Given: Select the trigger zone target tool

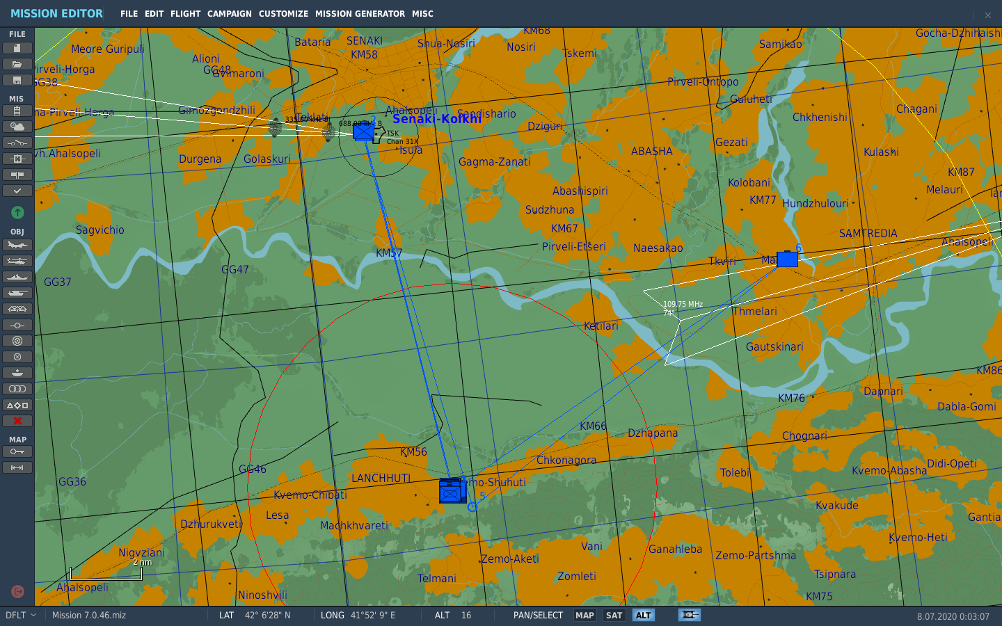Looking at the screenshot, I should 17,341.
